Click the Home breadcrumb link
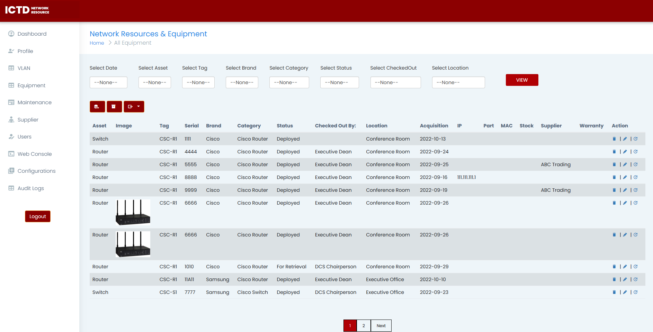Image resolution: width=653 pixels, height=332 pixels. pos(97,43)
